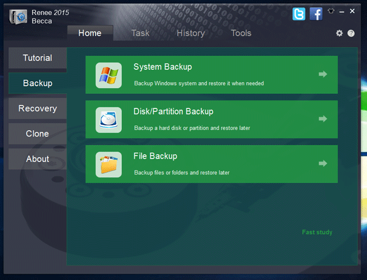Image resolution: width=367 pixels, height=280 pixels.
Task: Click the arrow on File Backup row
Action: [323, 163]
